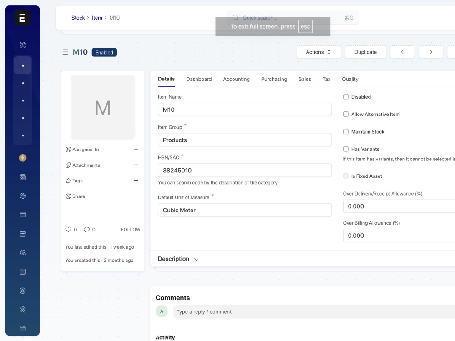Click the Duplicate button
455x341 pixels.
pos(365,52)
